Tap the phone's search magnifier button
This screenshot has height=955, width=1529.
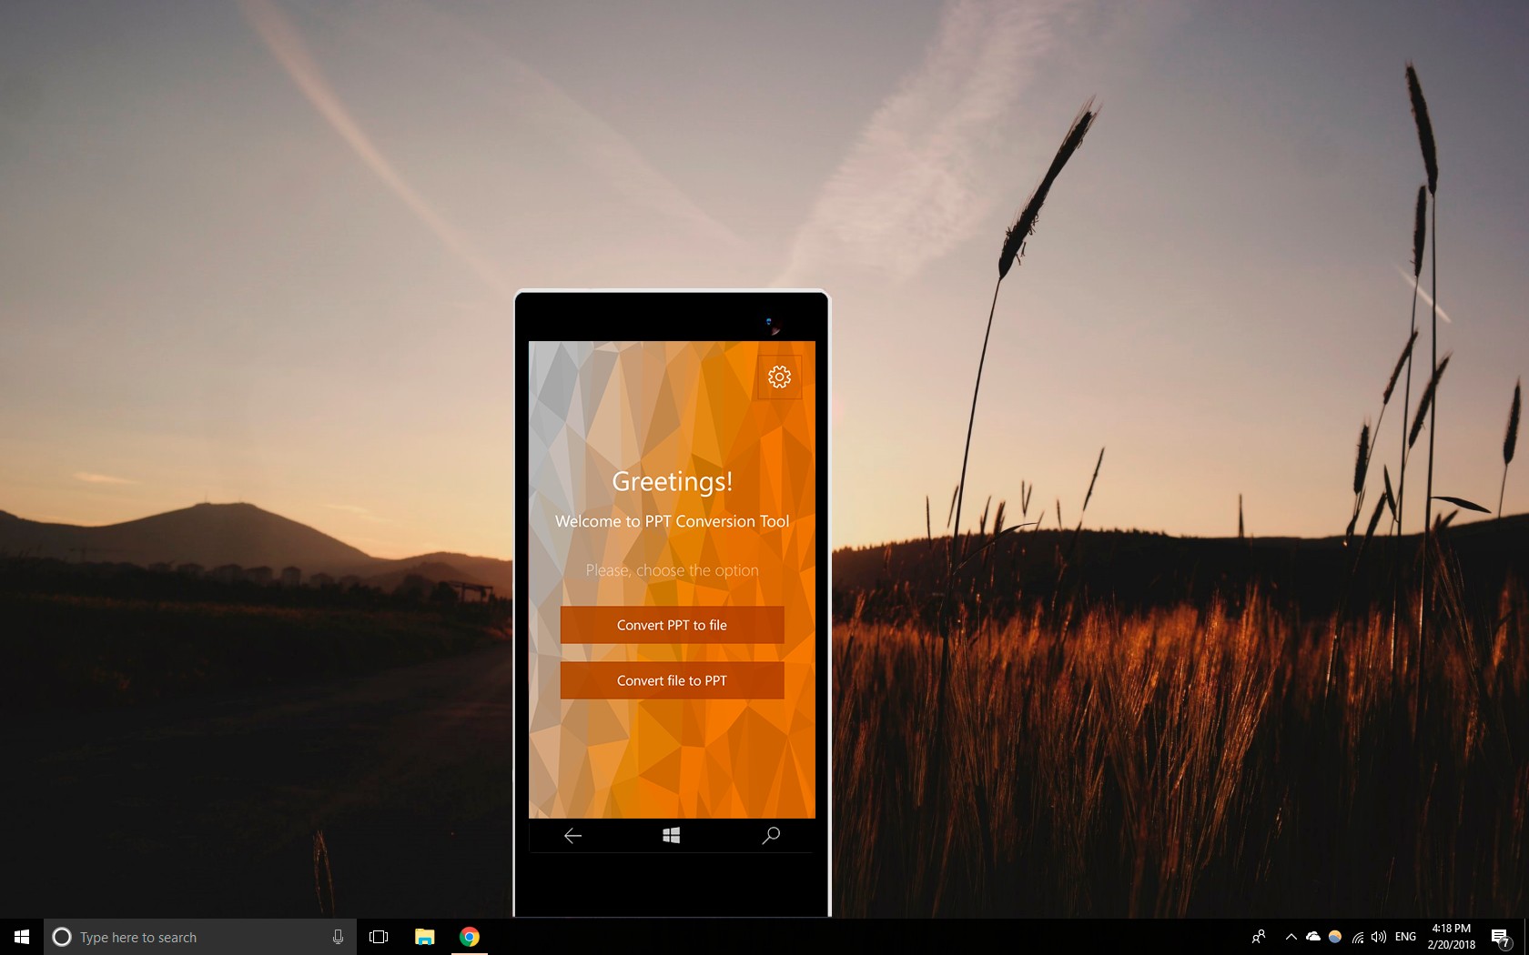click(771, 835)
